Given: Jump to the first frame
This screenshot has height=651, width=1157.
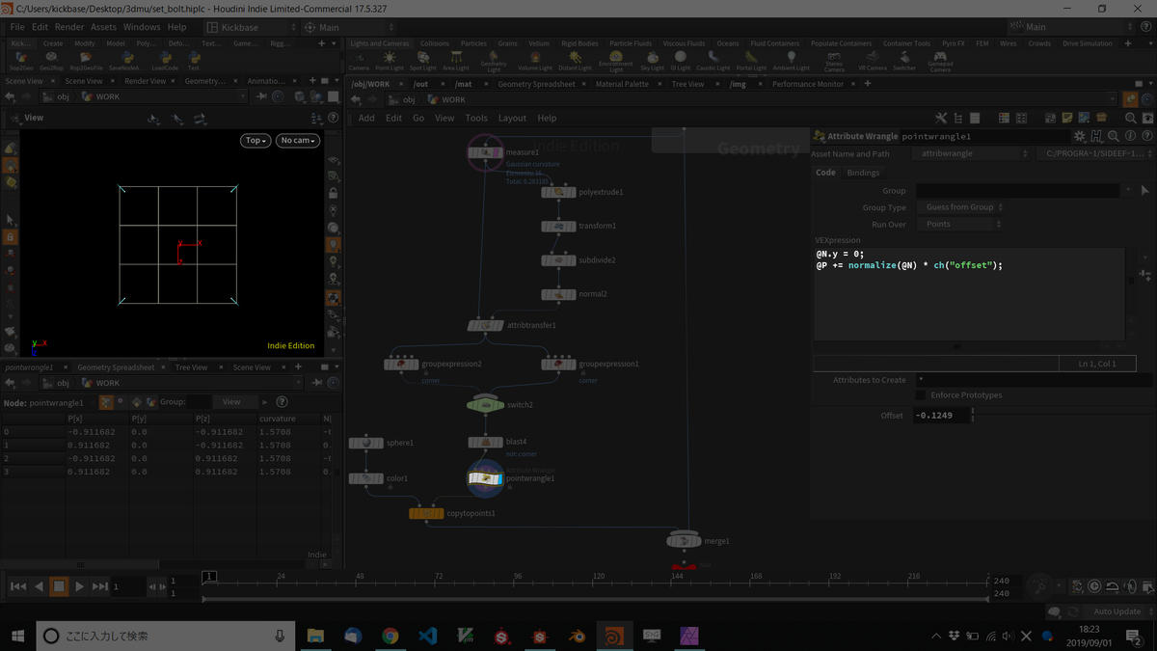Looking at the screenshot, I should click(x=17, y=585).
